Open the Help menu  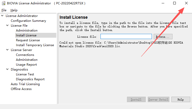[14, 10]
